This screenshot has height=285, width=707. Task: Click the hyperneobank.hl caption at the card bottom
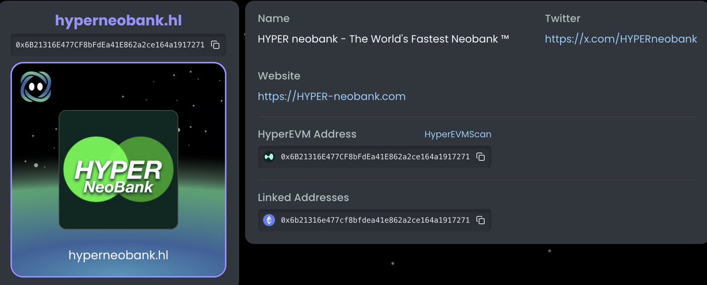point(118,256)
